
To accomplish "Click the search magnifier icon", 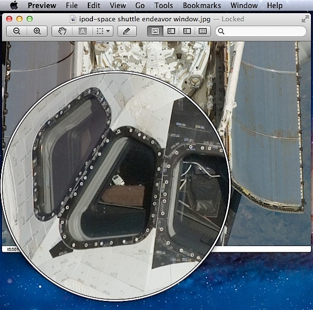I will click(x=221, y=31).
